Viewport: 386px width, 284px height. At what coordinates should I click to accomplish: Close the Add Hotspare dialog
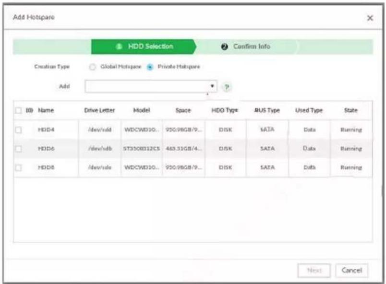pyautogui.click(x=370, y=18)
